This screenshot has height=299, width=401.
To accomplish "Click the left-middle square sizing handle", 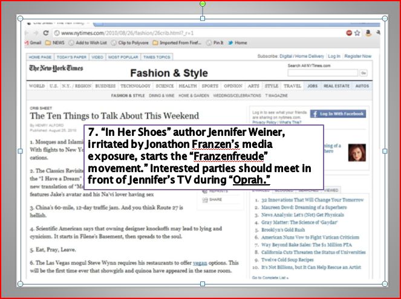I will 20,151.
